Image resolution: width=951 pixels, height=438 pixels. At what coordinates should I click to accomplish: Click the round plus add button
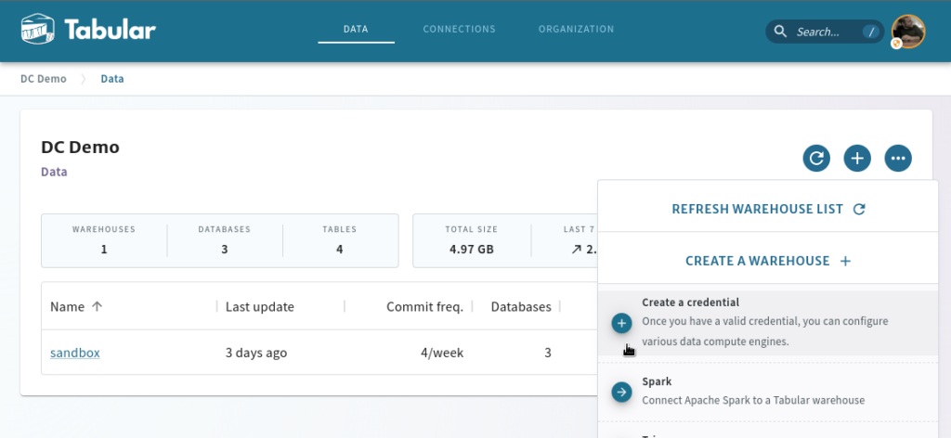[x=857, y=158]
